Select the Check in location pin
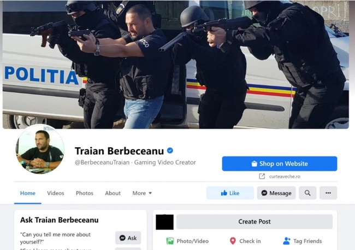The width and height of the screenshot is (355, 250). (233, 241)
